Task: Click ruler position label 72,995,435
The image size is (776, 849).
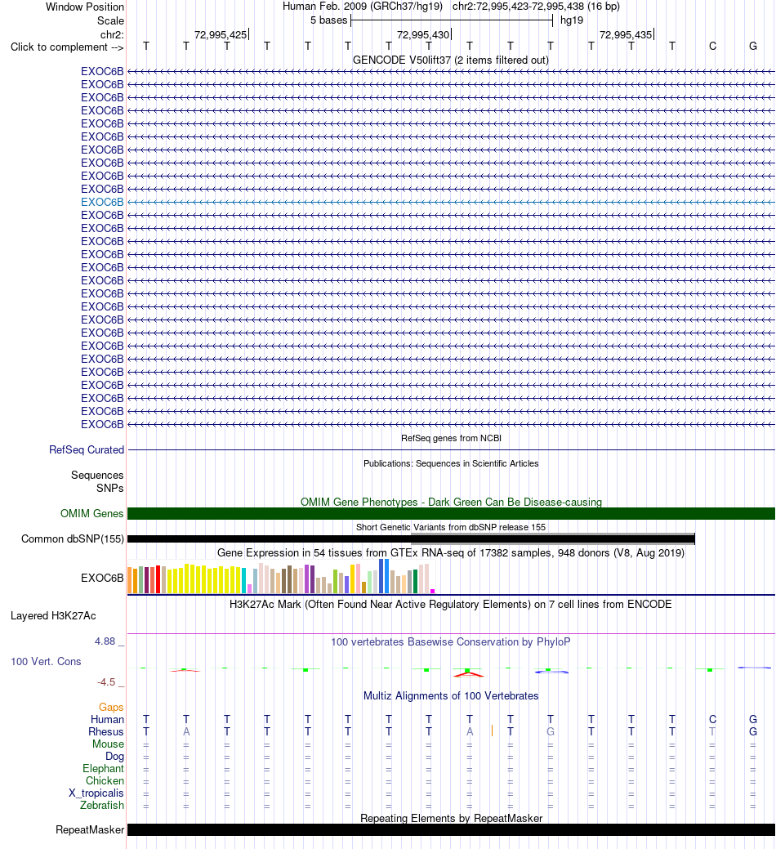Action: (x=626, y=34)
